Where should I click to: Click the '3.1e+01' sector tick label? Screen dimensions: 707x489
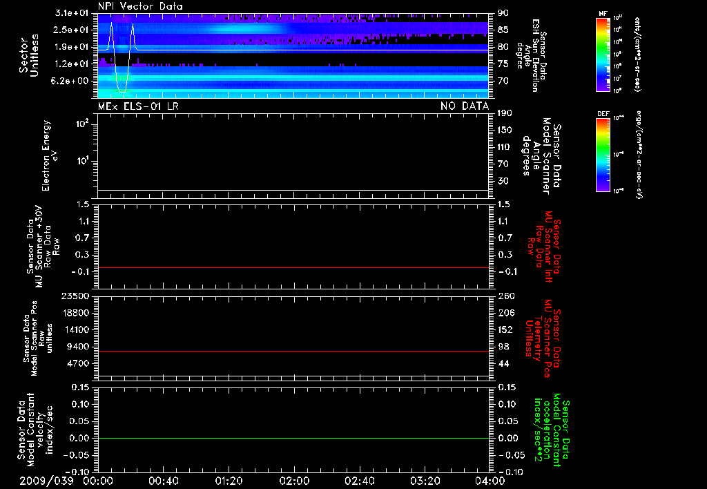click(72, 13)
